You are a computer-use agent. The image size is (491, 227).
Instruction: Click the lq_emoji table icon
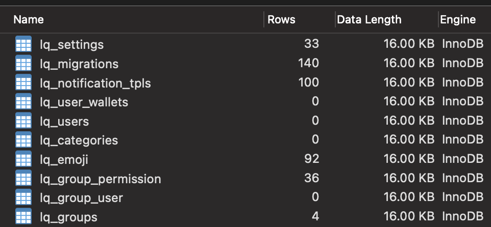coord(23,159)
